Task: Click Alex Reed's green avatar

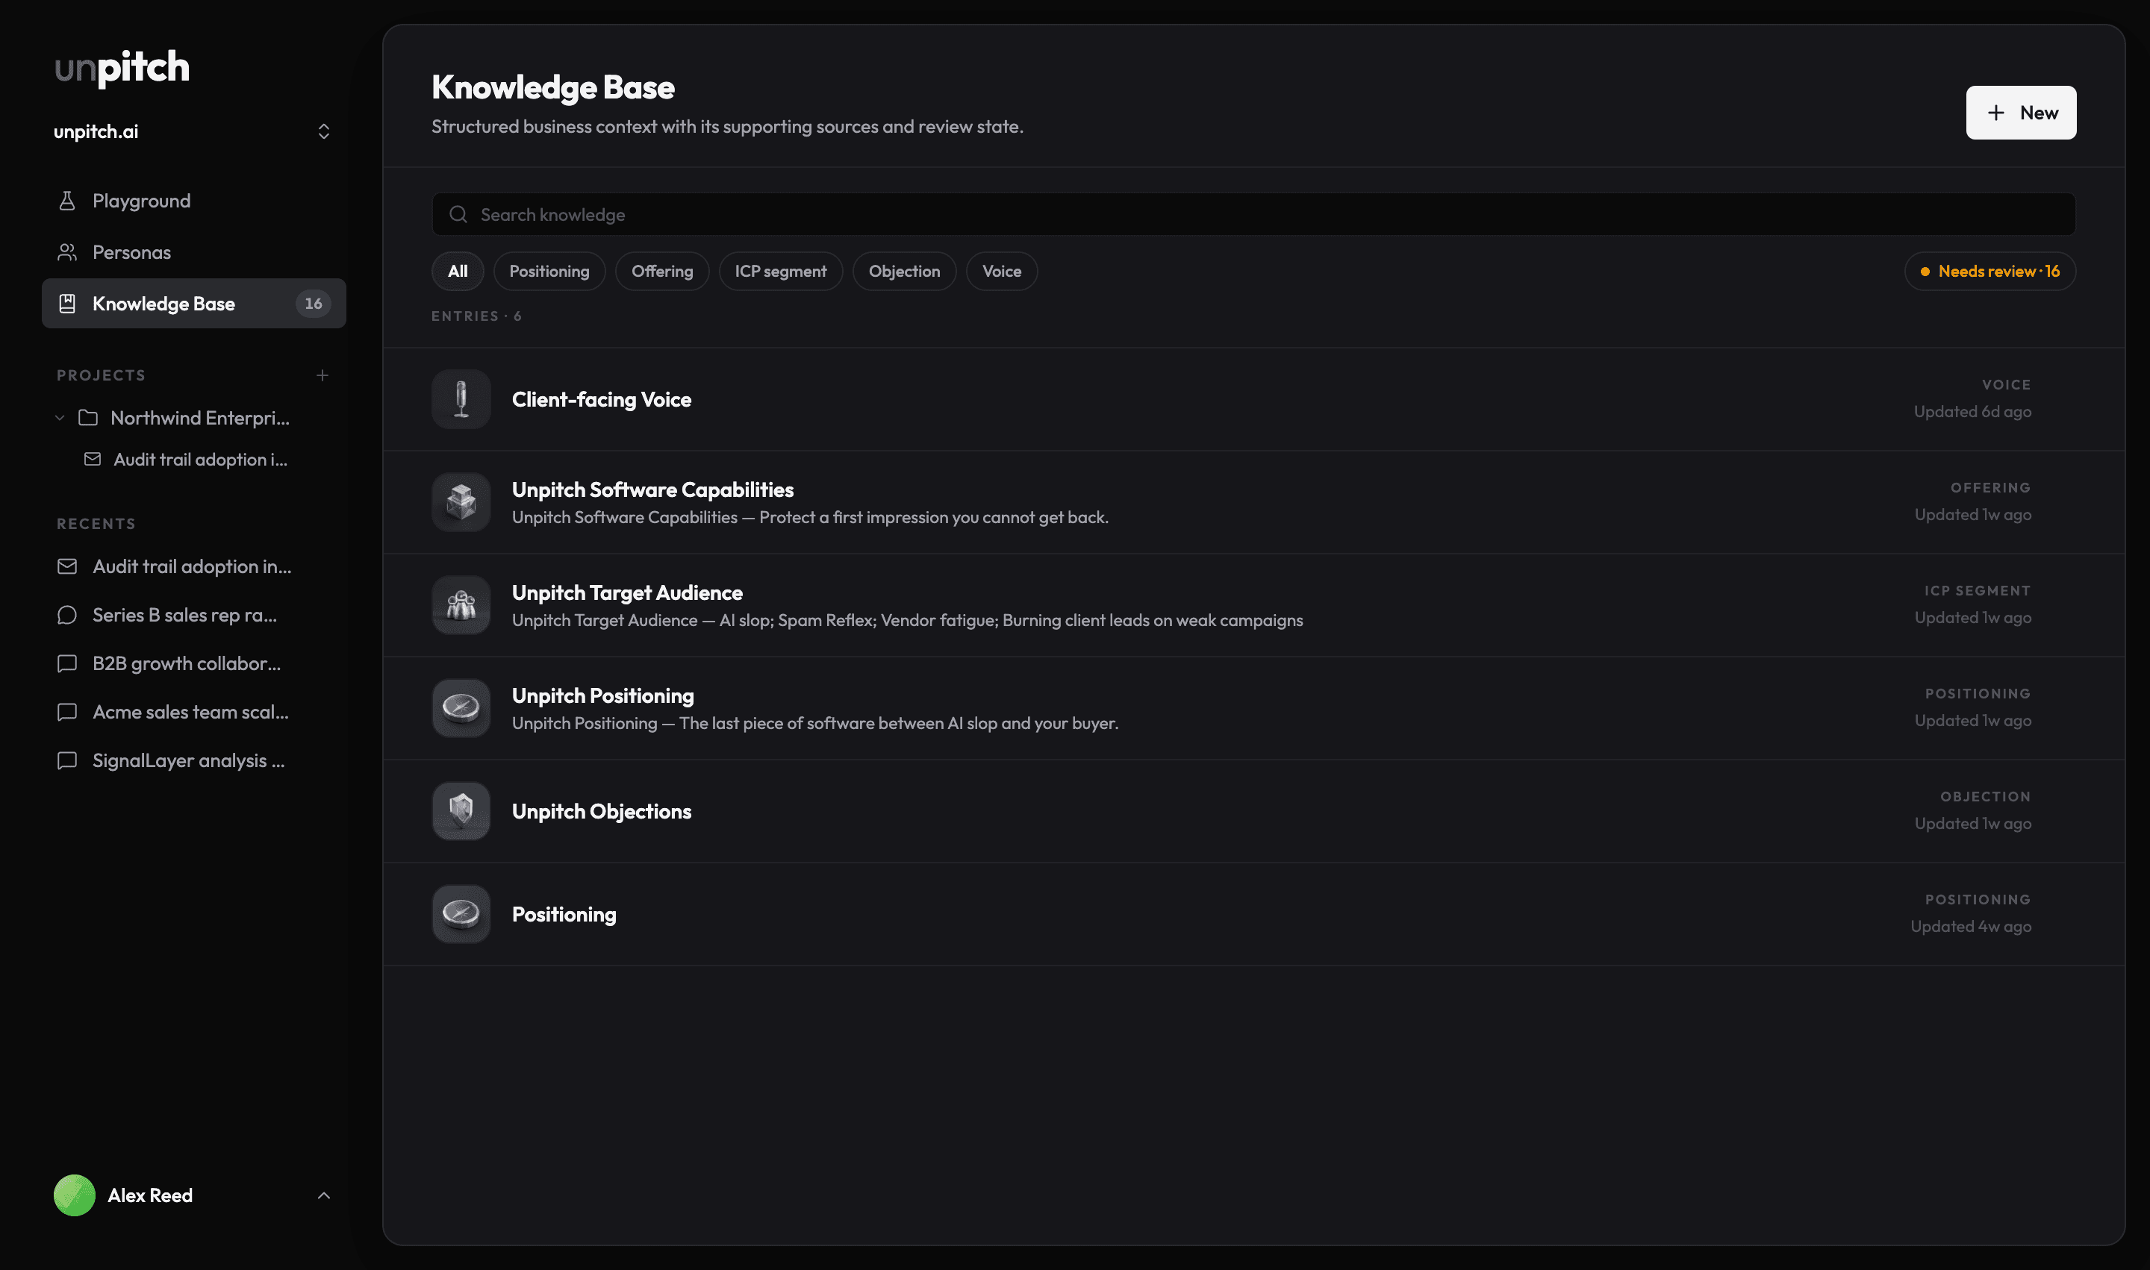Action: pyautogui.click(x=75, y=1195)
